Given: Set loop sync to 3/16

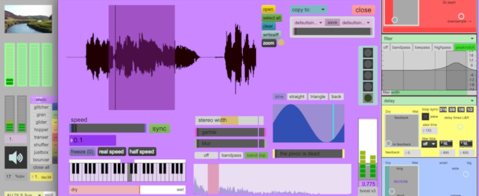Looking at the screenshot, I should point(443,109).
